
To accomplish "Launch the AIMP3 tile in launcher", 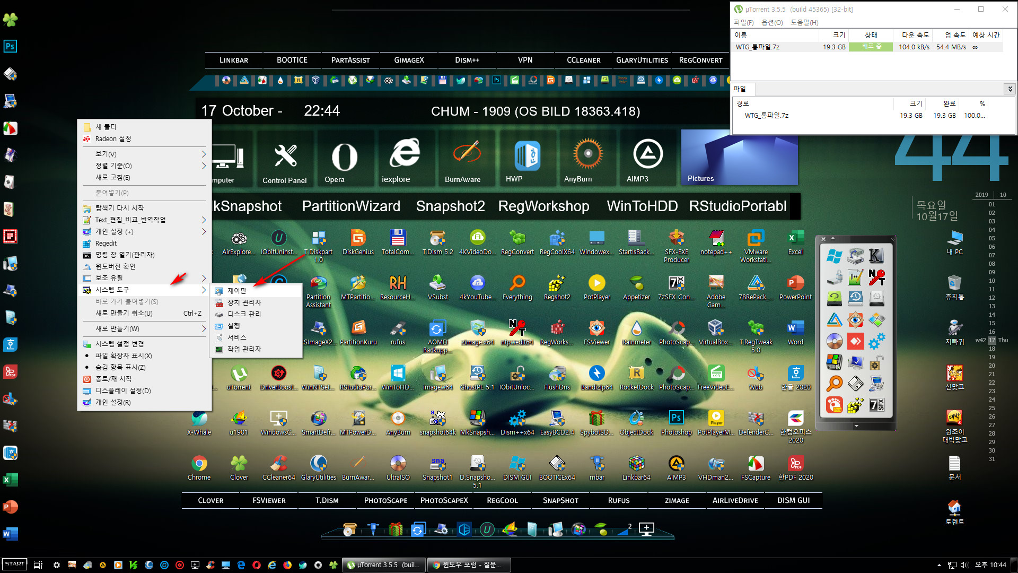I will click(648, 159).
